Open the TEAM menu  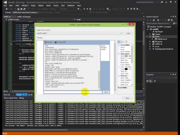pos(48,6)
